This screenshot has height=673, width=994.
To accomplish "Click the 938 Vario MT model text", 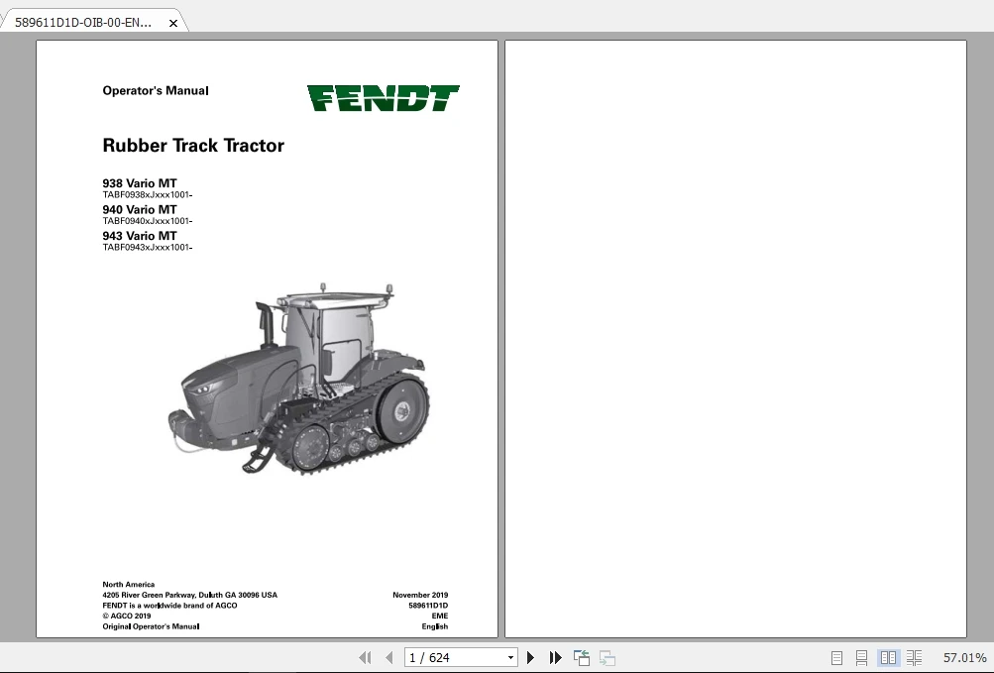I will (x=140, y=183).
